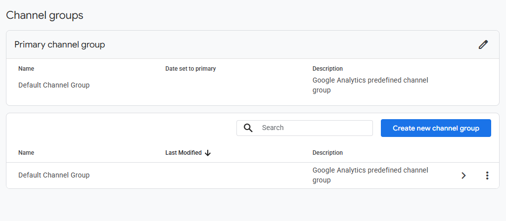Viewport: 506px width, 221px height.
Task: Select the Description label in the primary card
Action: [x=327, y=69]
